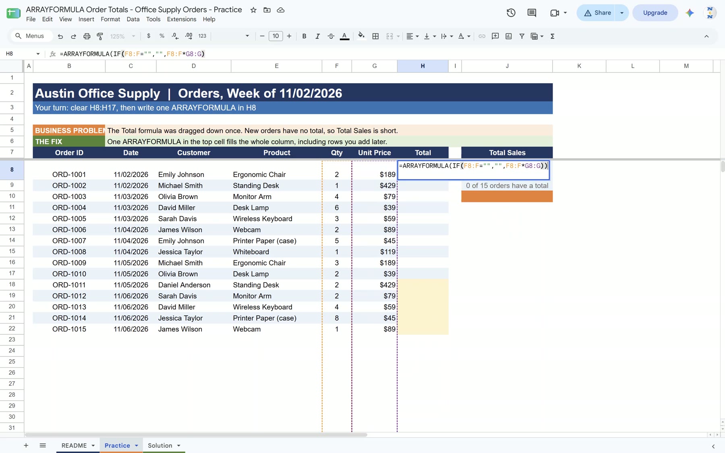Search the Menus box
The image size is (725, 453).
(31, 36)
